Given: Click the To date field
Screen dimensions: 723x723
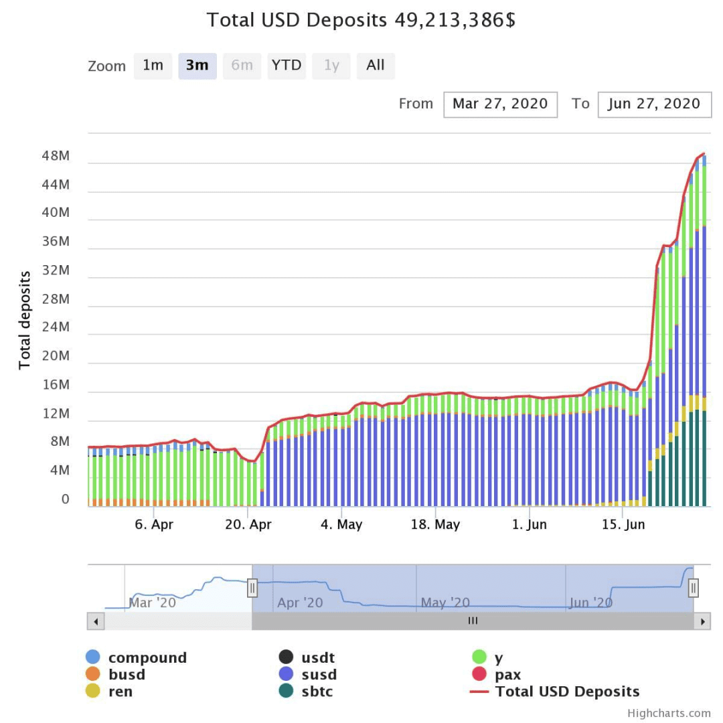Looking at the screenshot, I should (x=654, y=104).
